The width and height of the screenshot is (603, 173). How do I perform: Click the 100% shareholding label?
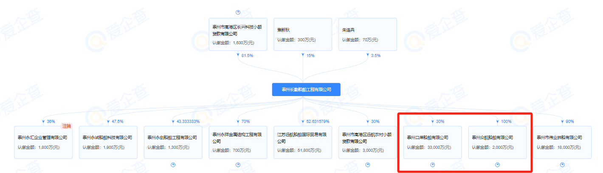point(506,122)
